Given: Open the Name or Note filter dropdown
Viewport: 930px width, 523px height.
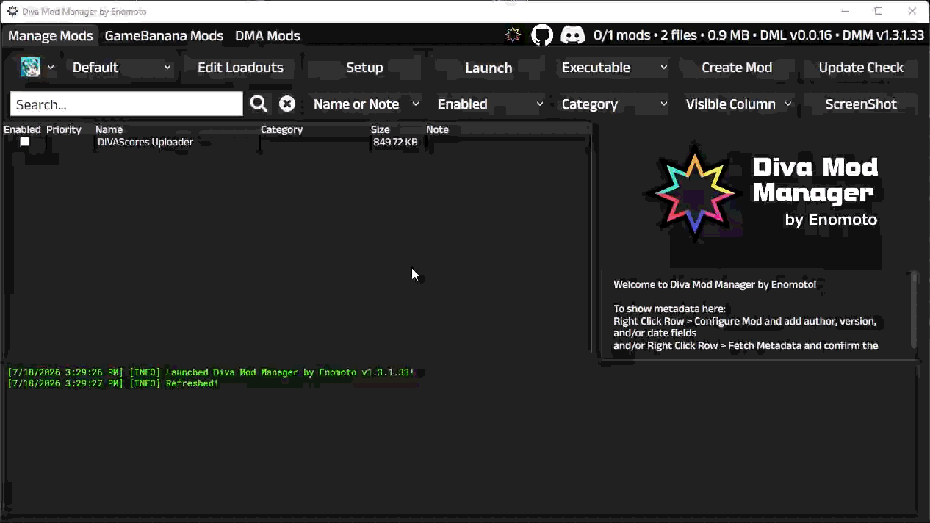Looking at the screenshot, I should 365,104.
